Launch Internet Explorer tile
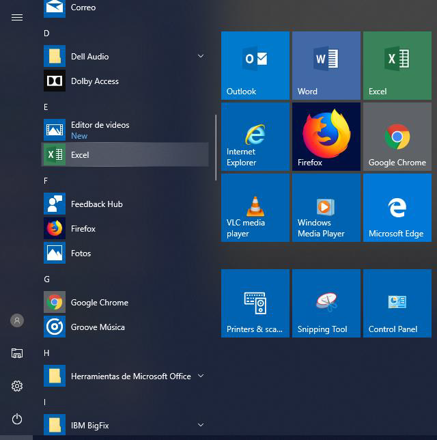 tap(255, 137)
